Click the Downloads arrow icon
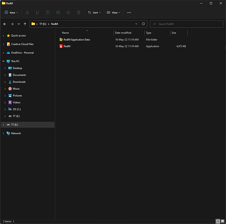This screenshot has height=224, width=226. tap(10, 82)
